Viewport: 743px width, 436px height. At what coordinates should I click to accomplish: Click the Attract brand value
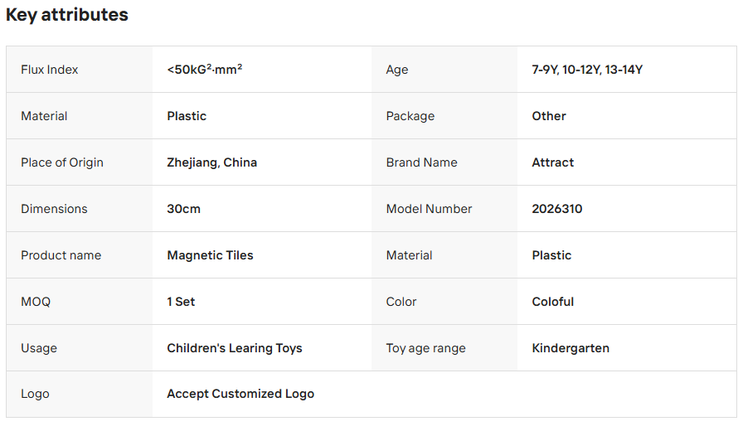tap(552, 162)
